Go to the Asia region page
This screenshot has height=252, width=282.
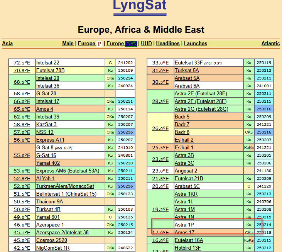[x=7, y=44]
